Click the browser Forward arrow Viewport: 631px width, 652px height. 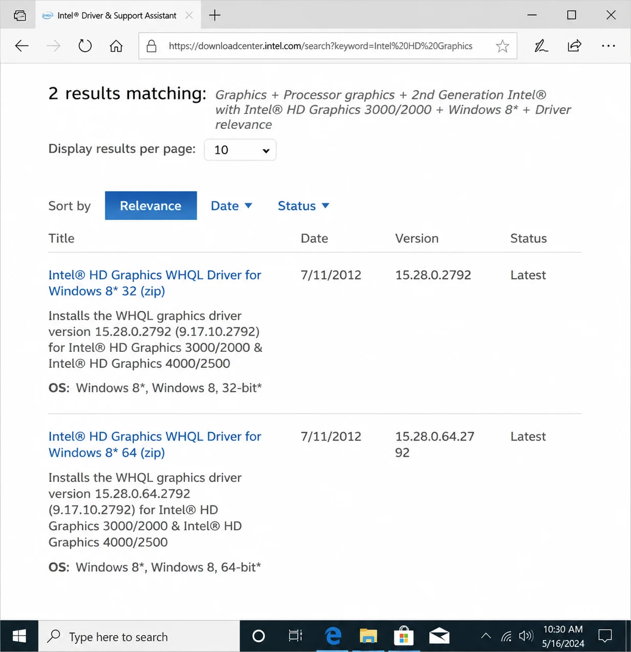53,46
